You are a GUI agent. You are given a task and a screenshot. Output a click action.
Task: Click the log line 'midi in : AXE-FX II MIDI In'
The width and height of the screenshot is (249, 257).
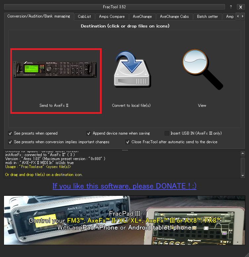point(39,163)
